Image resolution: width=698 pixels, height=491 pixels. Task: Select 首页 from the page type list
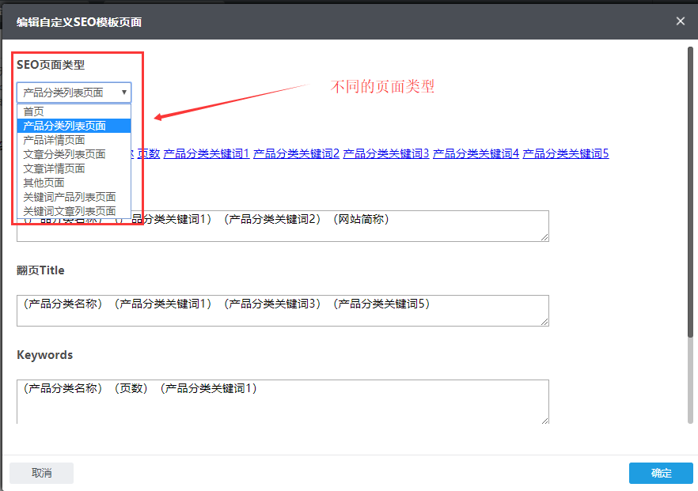tap(34, 111)
